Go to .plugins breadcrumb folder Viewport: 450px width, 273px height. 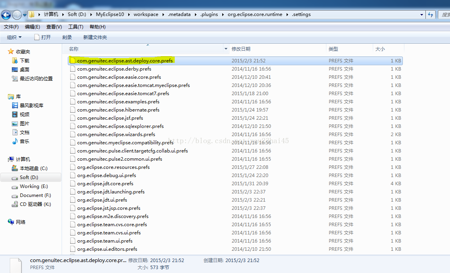pos(209,14)
